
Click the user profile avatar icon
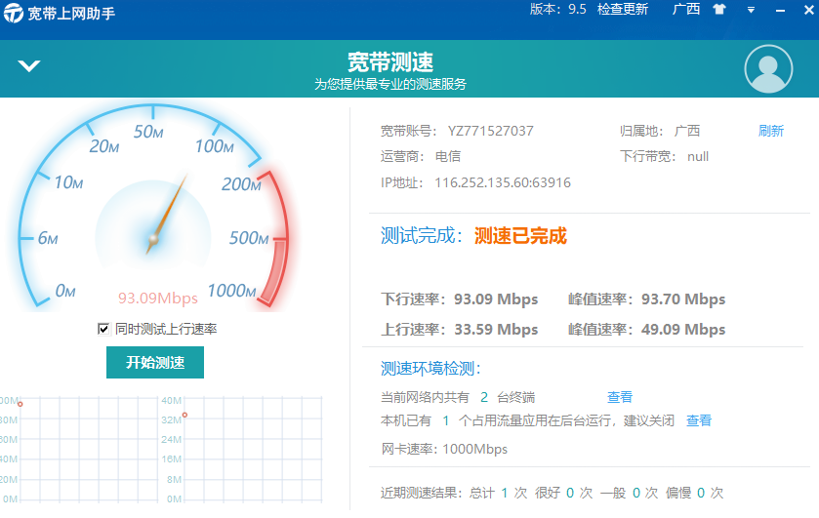point(768,68)
